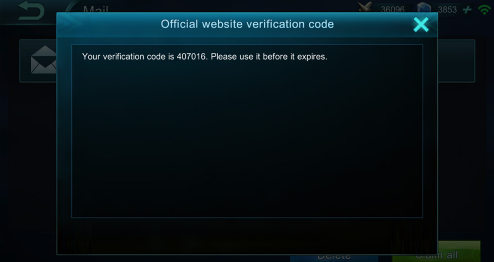Click the verification code number 407016
The height and width of the screenshot is (262, 494).
click(x=191, y=56)
